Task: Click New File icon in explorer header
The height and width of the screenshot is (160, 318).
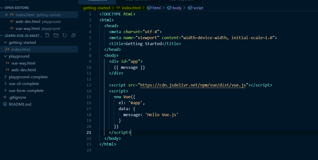Action: (47, 35)
